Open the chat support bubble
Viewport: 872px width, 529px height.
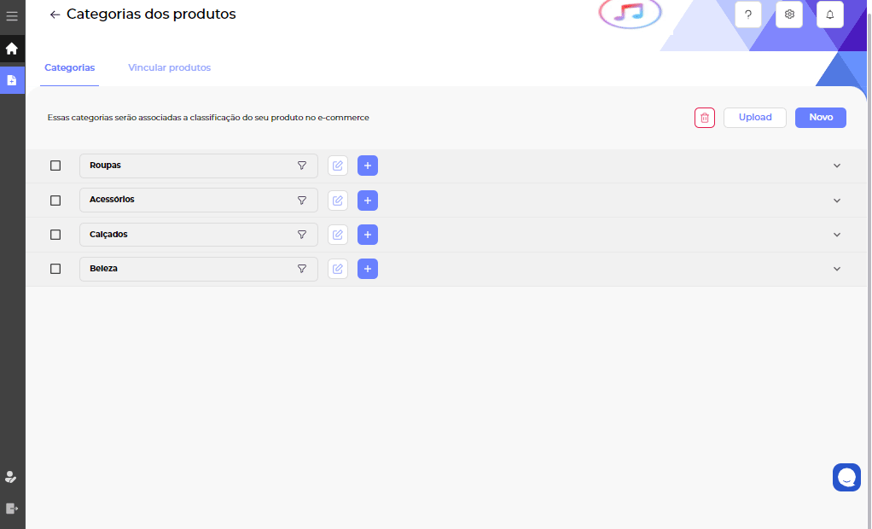846,477
